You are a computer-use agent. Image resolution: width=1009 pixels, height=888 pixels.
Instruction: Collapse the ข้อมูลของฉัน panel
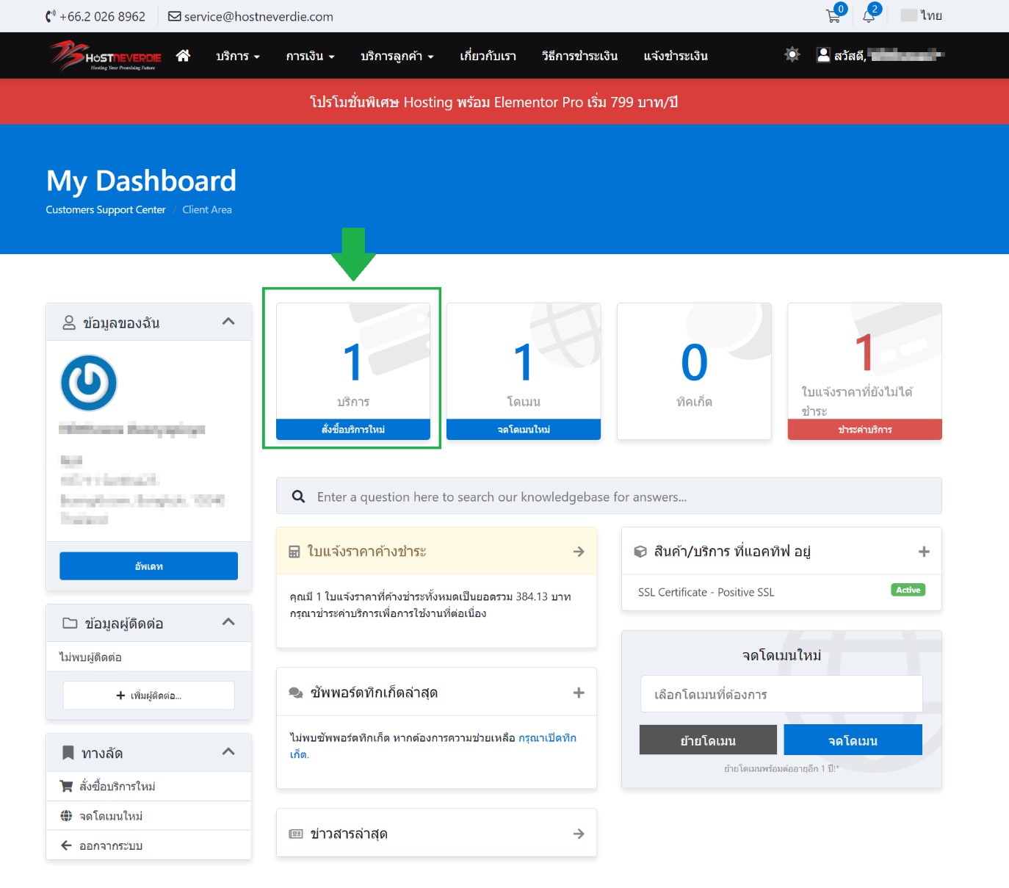click(x=228, y=322)
